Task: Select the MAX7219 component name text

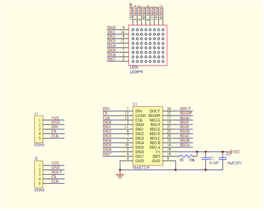Action: [x=141, y=168]
